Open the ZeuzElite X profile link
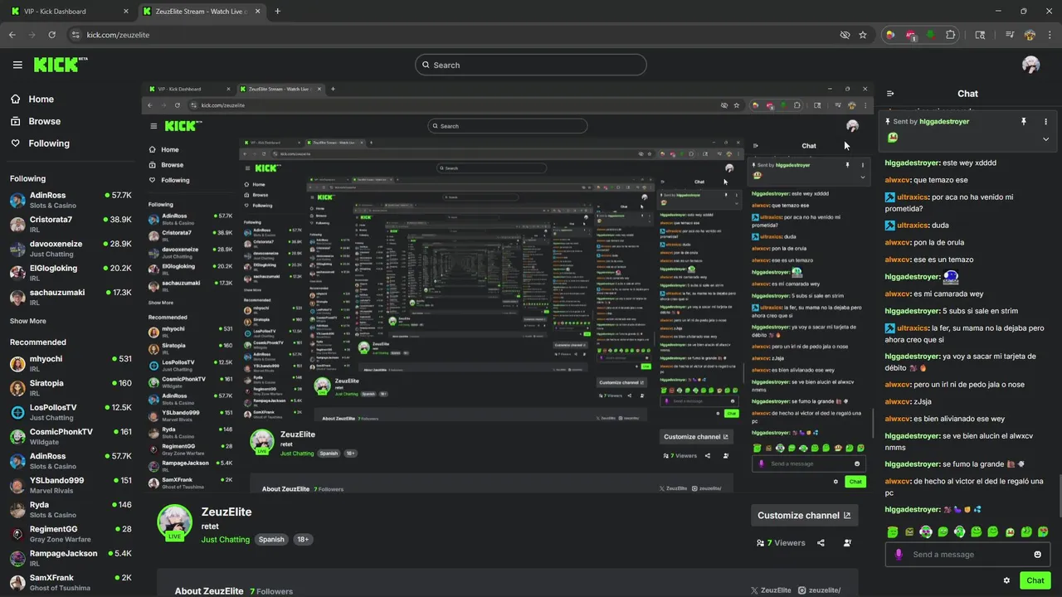The image size is (1062, 597). pyautogui.click(x=771, y=590)
